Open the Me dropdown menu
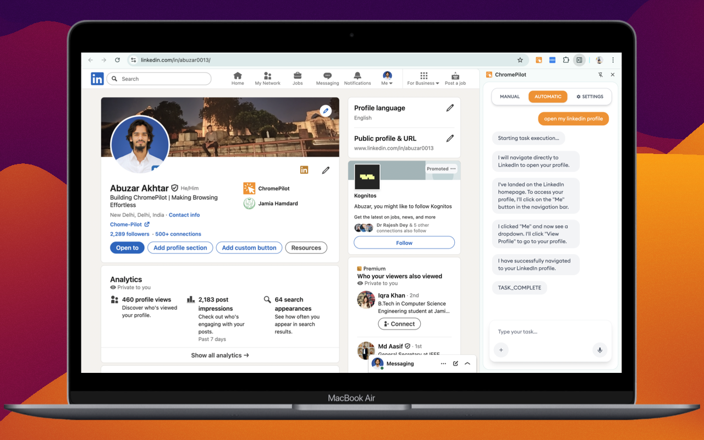Viewport: 704px width, 440px height. coord(387,79)
